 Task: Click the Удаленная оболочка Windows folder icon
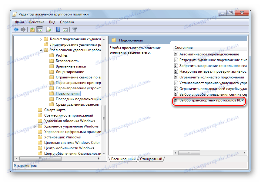40,121
